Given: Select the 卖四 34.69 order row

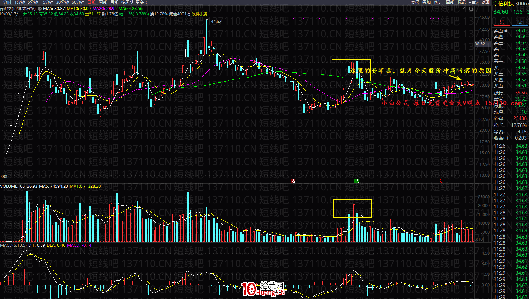Looking at the screenshot, I should [x=510, y=37].
